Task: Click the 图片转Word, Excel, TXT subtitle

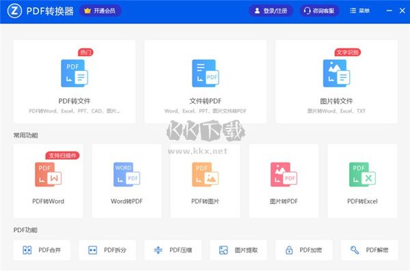Action: (x=336, y=111)
